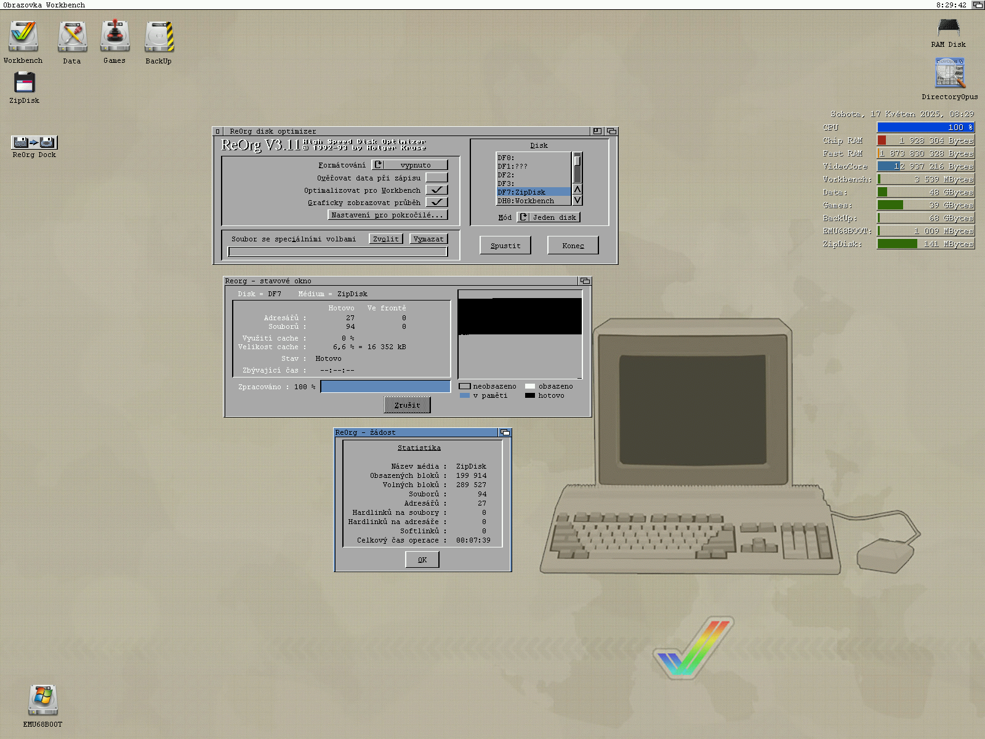Launch the ReOrg Dock icon
This screenshot has height=739, width=985.
tap(34, 142)
